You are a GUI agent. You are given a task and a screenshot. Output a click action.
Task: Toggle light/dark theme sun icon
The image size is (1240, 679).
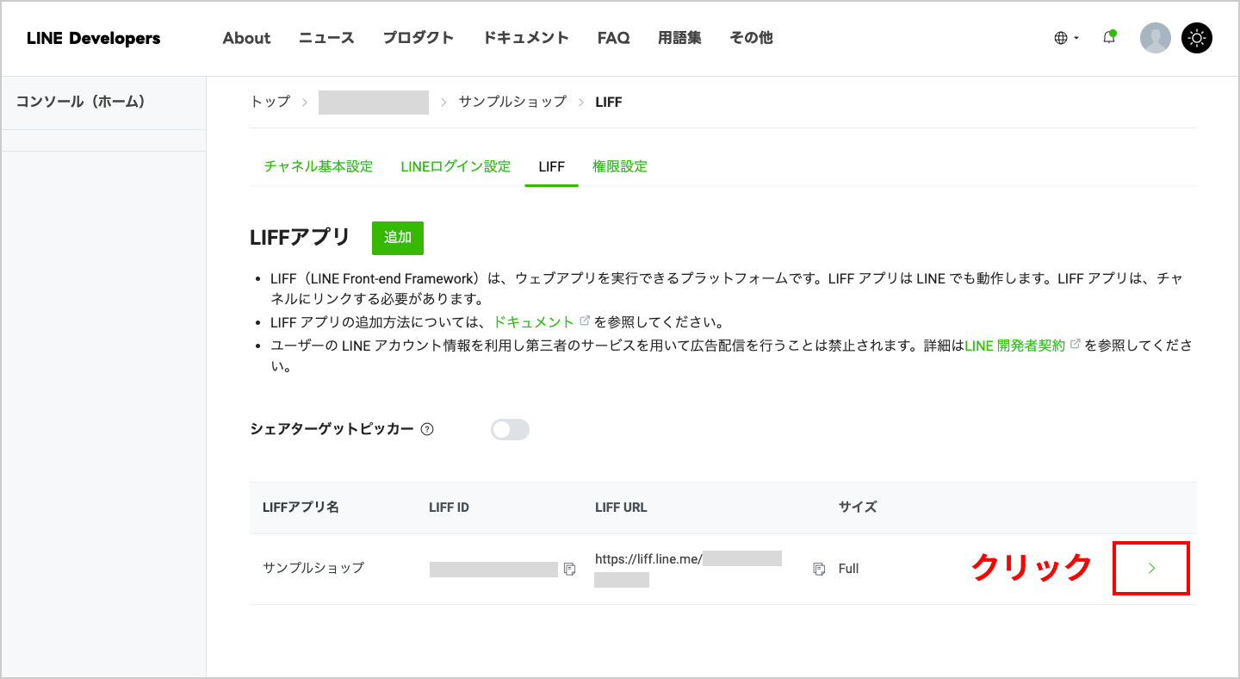tap(1197, 38)
